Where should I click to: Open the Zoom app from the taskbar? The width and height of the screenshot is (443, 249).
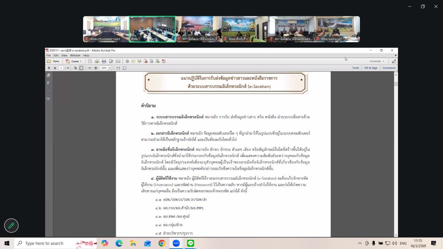click(176, 243)
